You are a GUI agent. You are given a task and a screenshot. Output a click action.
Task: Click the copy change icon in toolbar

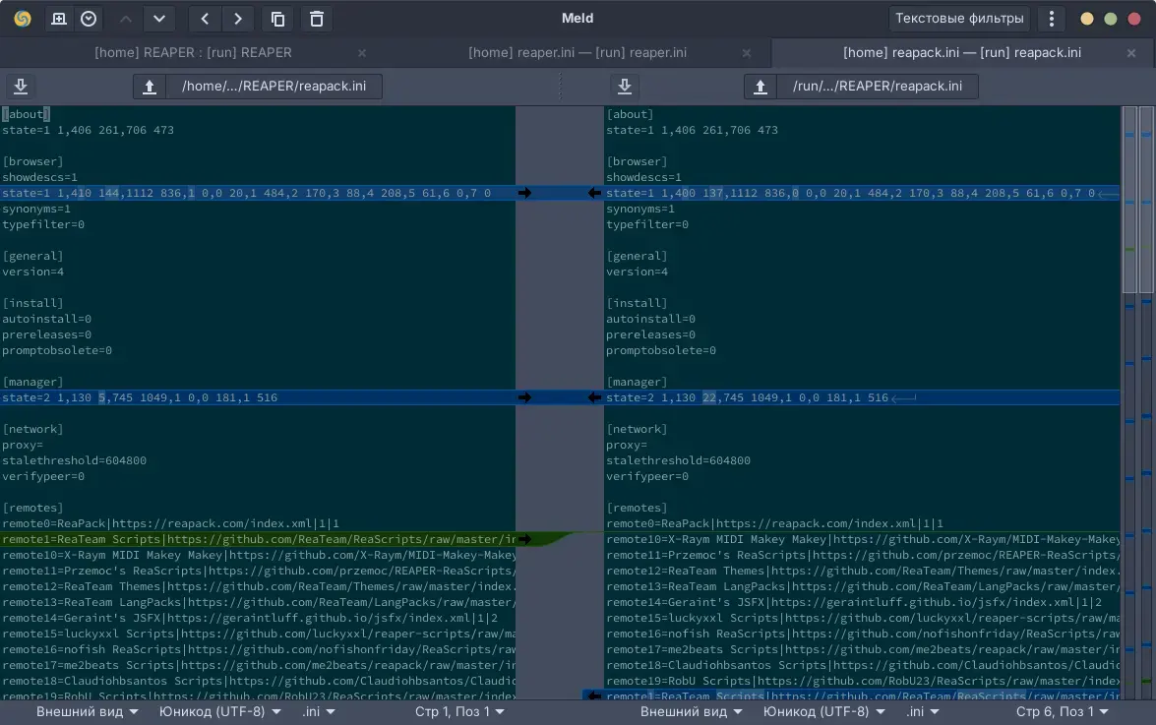click(277, 19)
